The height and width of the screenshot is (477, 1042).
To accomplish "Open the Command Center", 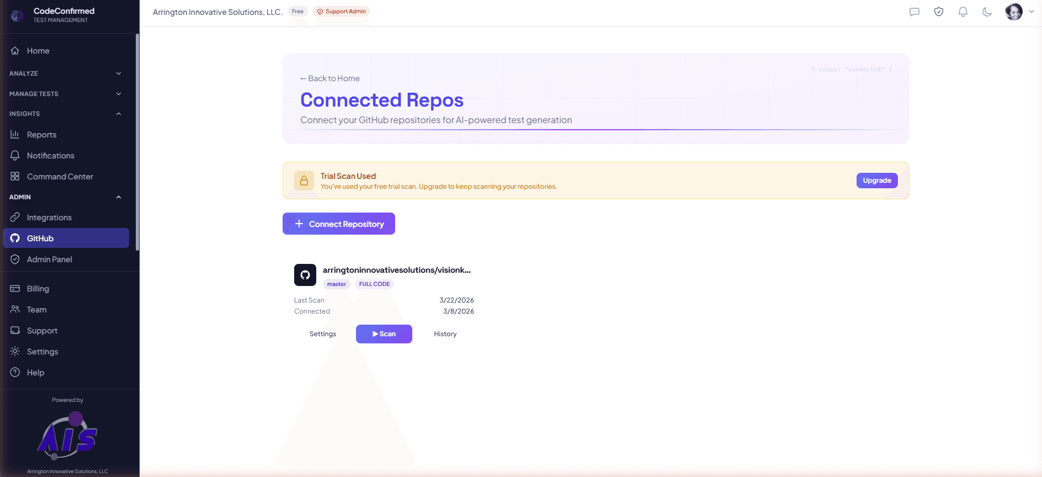I will 60,176.
